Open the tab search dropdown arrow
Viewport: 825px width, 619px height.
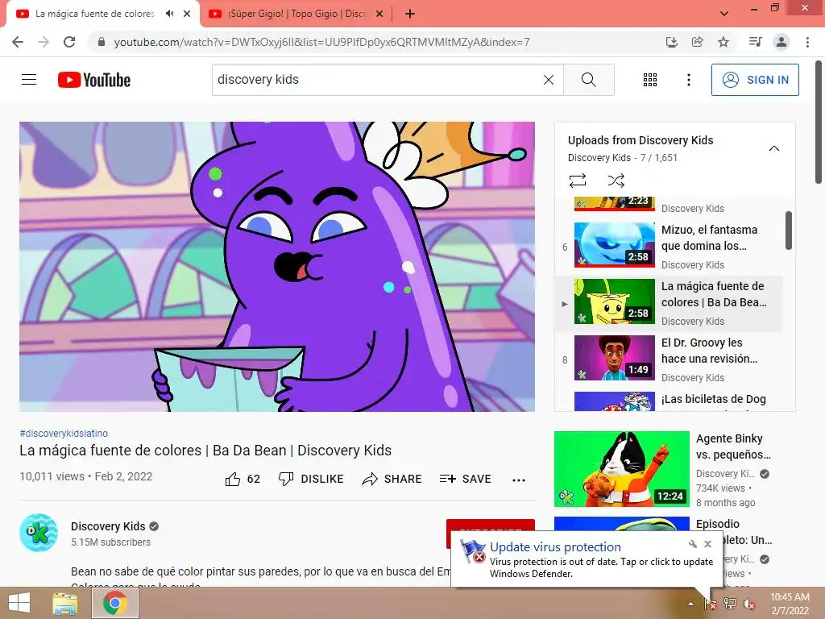[724, 14]
